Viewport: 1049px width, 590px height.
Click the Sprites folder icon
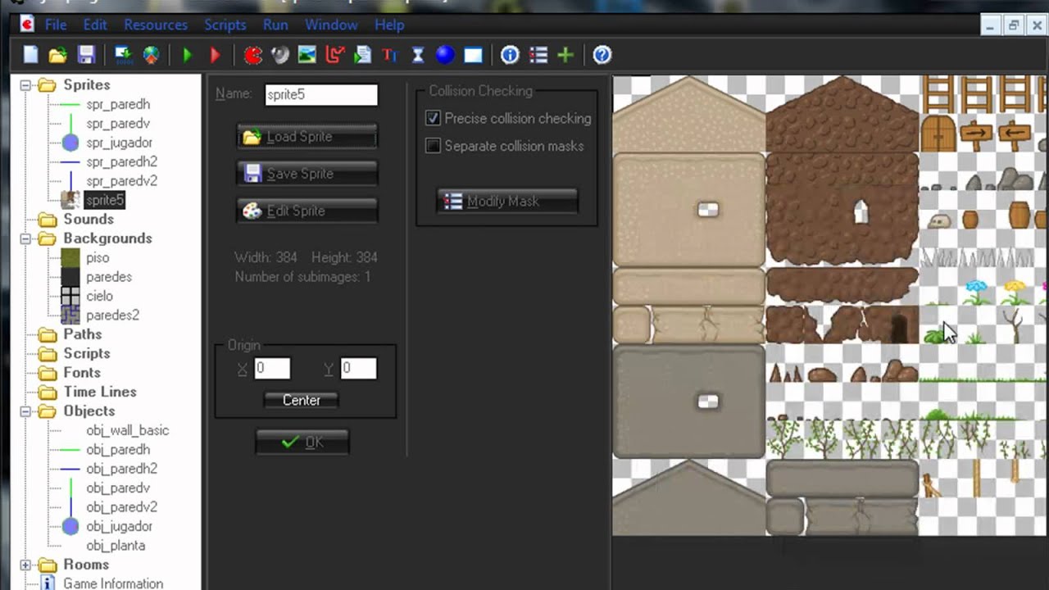pyautogui.click(x=48, y=85)
